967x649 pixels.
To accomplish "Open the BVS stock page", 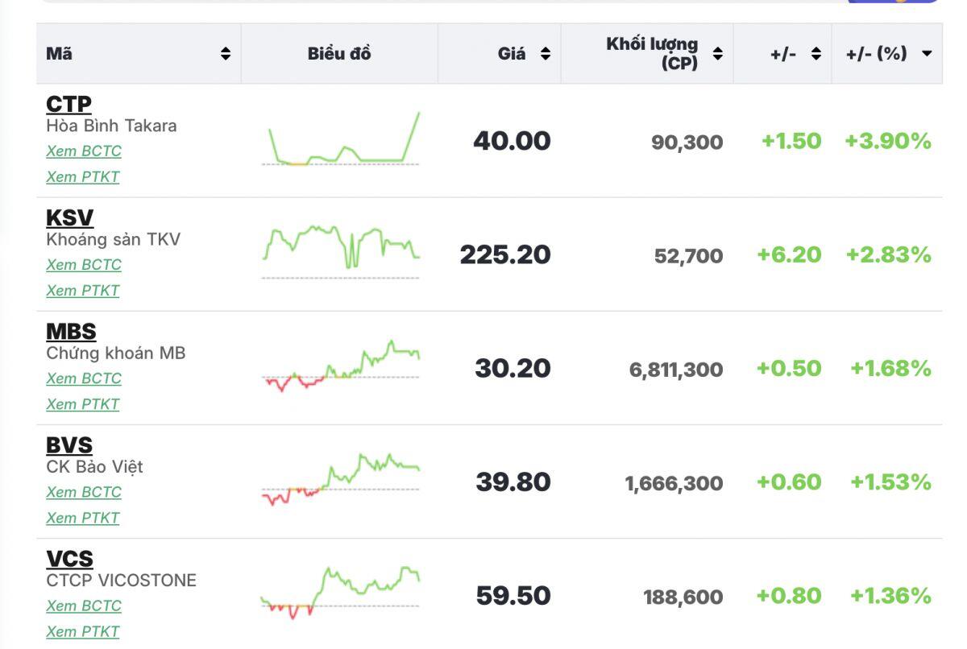I will 69,444.
